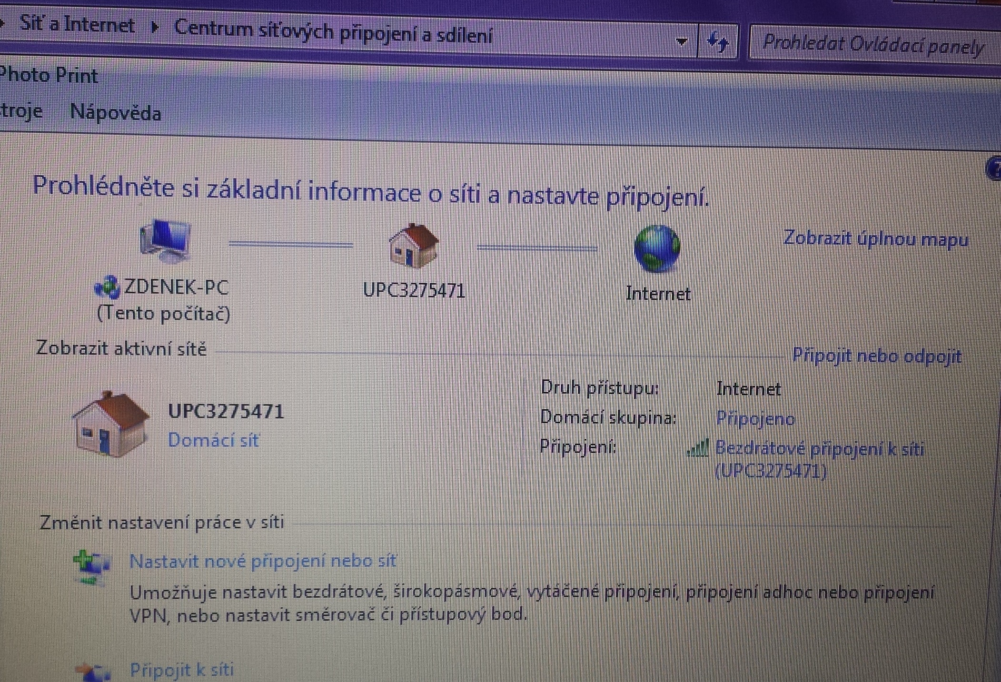This screenshot has width=1001, height=682.
Task: Open the Domácí síť network type link
Action: pyautogui.click(x=213, y=440)
